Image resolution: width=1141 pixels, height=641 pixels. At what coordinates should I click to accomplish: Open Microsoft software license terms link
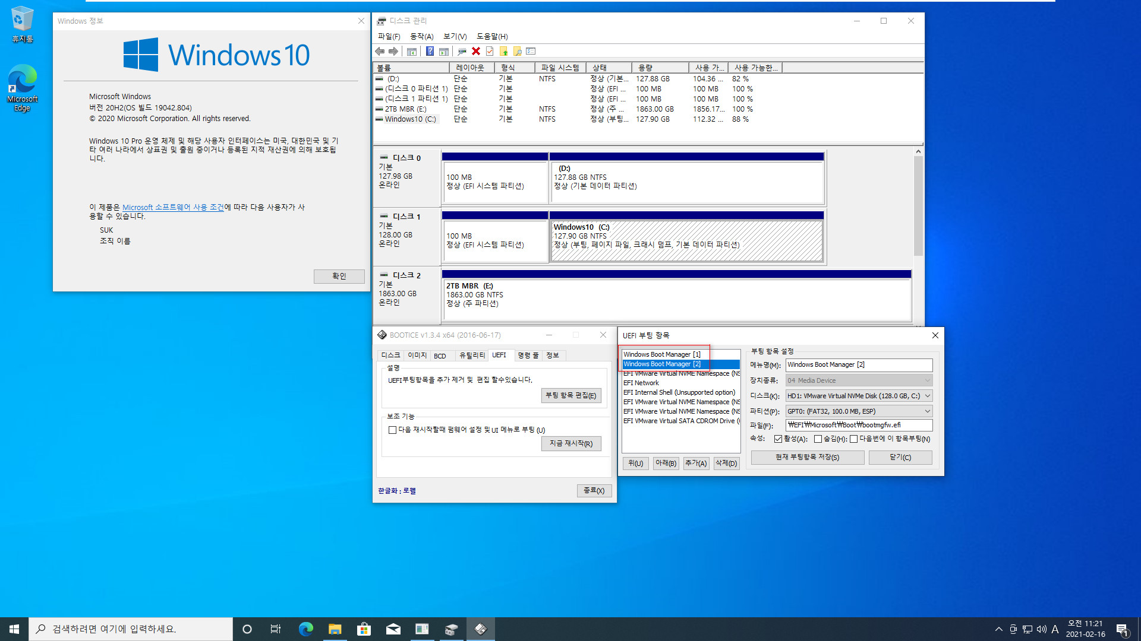[x=173, y=207]
